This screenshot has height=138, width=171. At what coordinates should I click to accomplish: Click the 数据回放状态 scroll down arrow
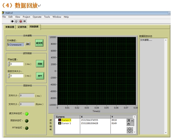pyautogui.click(x=166, y=133)
